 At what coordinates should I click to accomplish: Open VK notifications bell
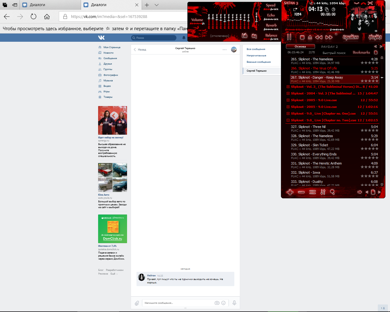(x=184, y=38)
